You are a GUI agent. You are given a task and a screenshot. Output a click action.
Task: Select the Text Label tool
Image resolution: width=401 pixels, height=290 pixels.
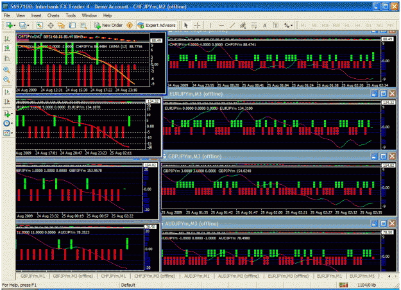[276, 25]
